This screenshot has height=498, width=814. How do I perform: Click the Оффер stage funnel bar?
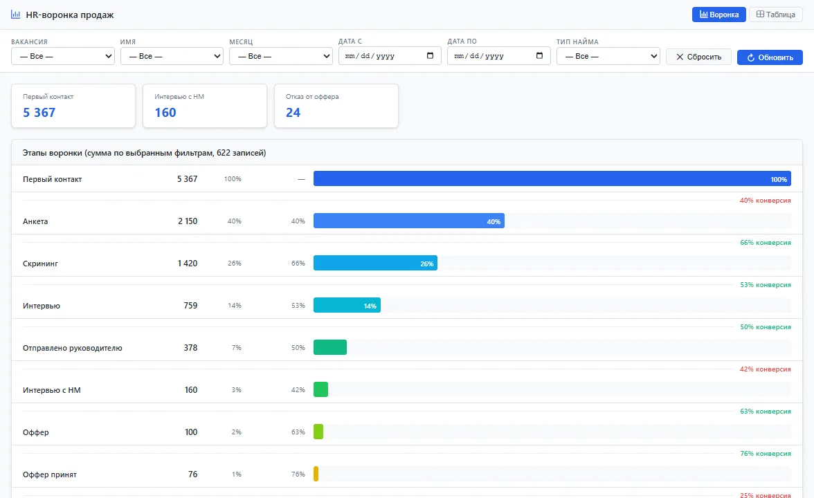pyautogui.click(x=318, y=432)
